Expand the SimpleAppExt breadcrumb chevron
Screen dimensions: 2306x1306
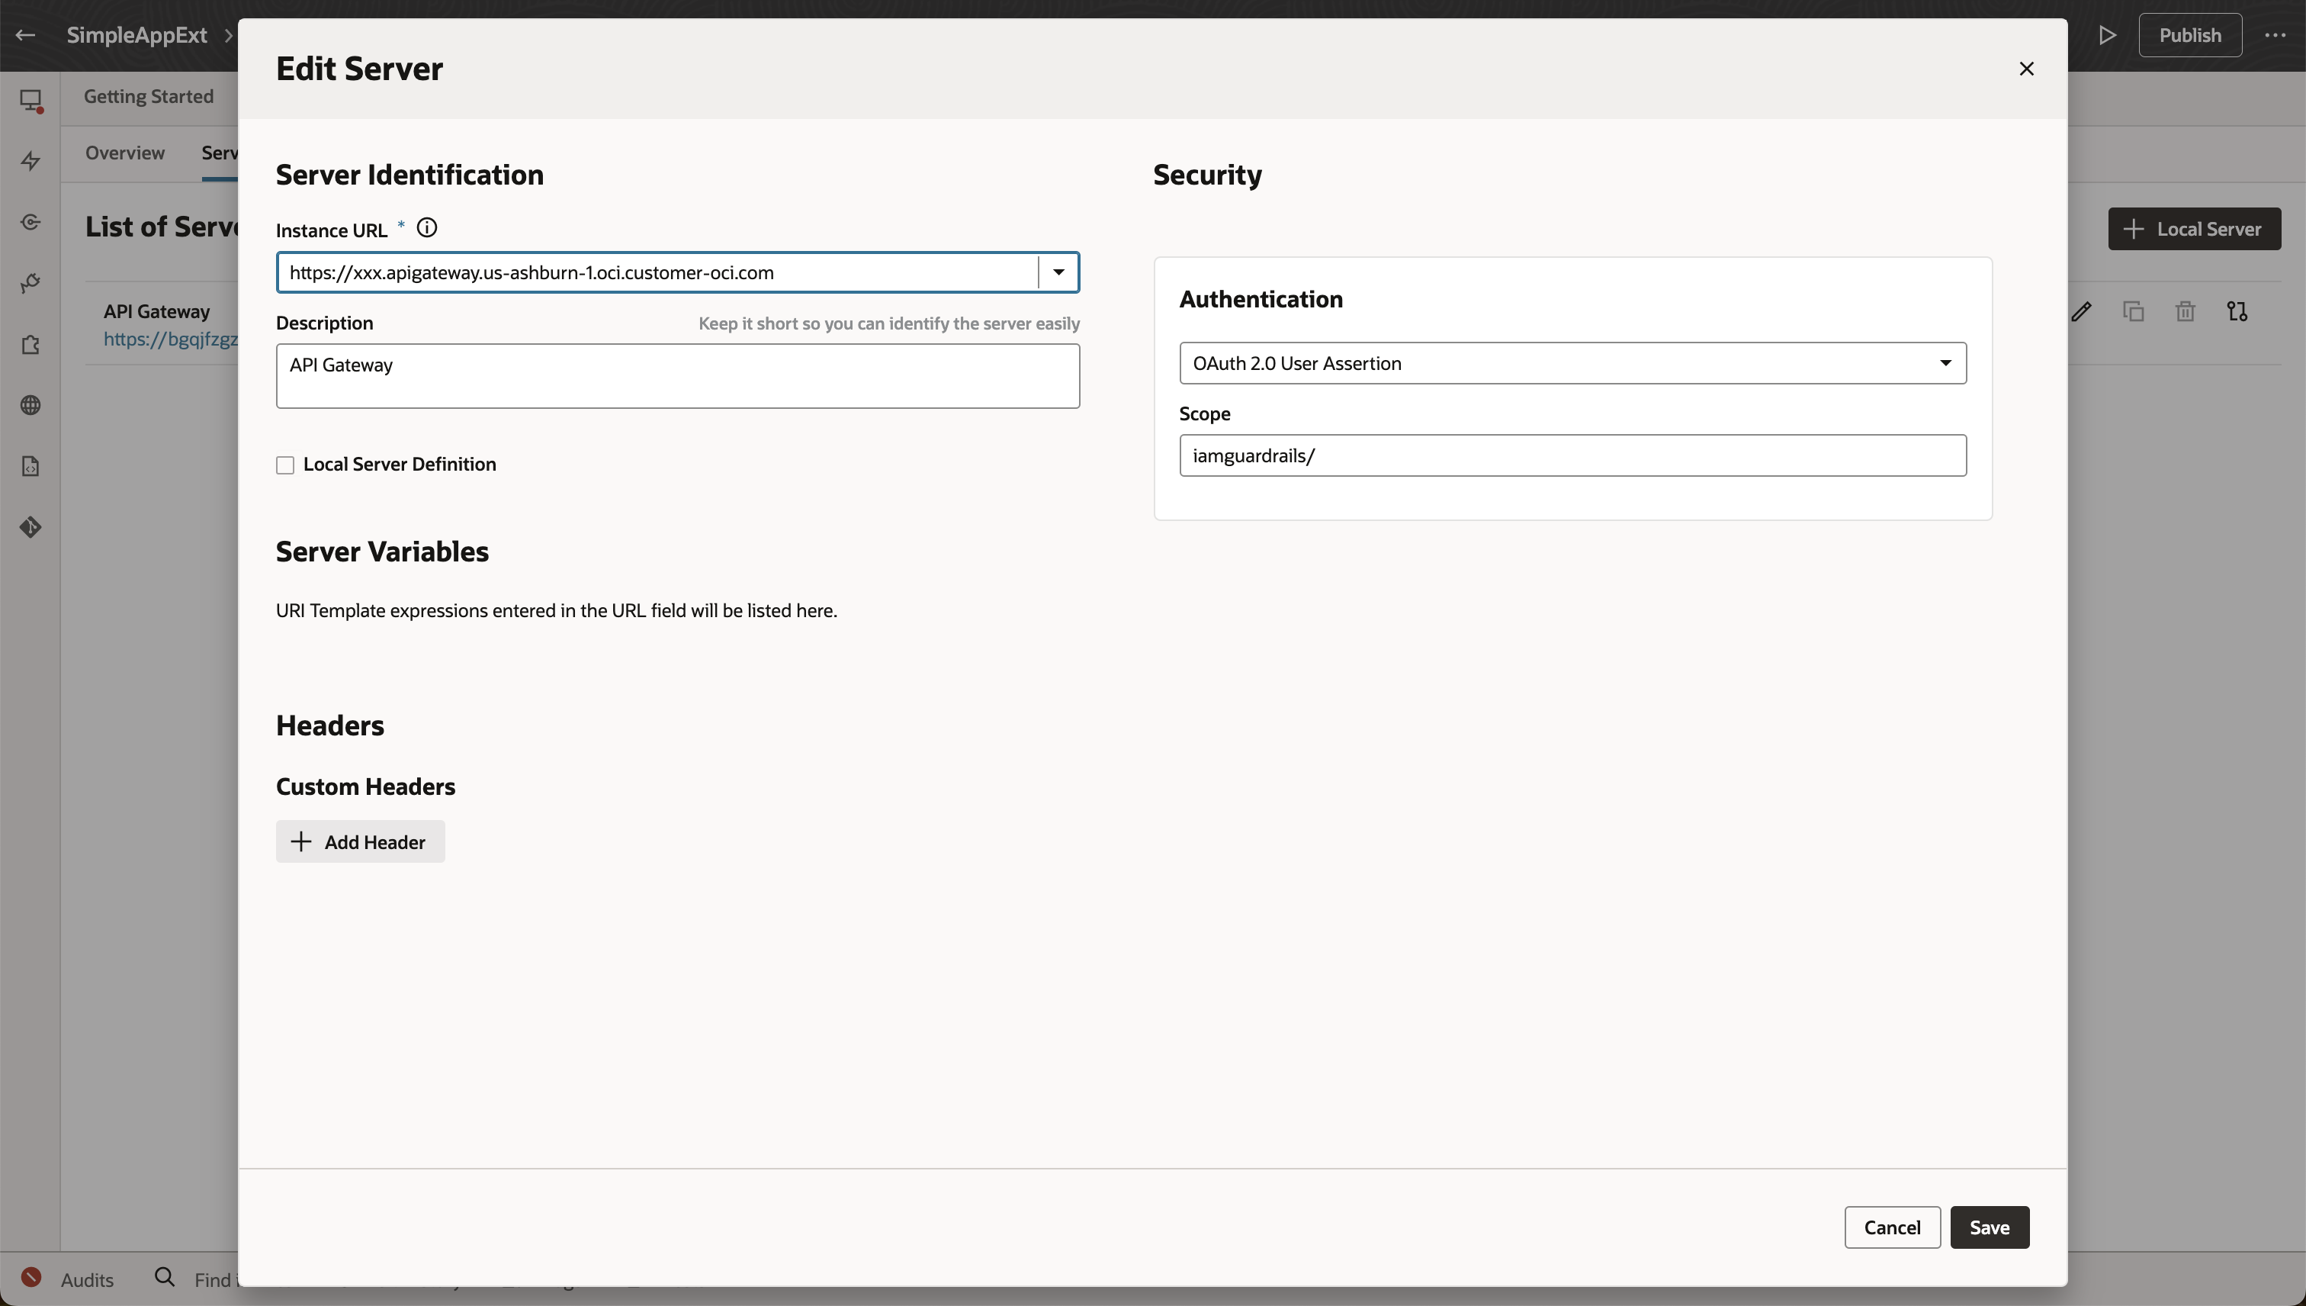(229, 36)
